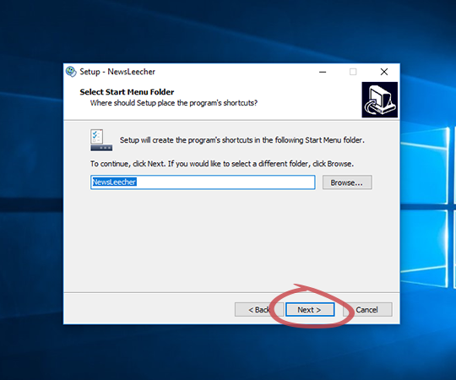Click the "Select Start Menu Folder" heading
Image resolution: width=456 pixels, height=380 pixels.
coord(127,92)
